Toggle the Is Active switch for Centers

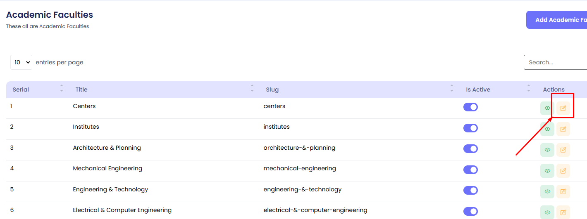(470, 107)
